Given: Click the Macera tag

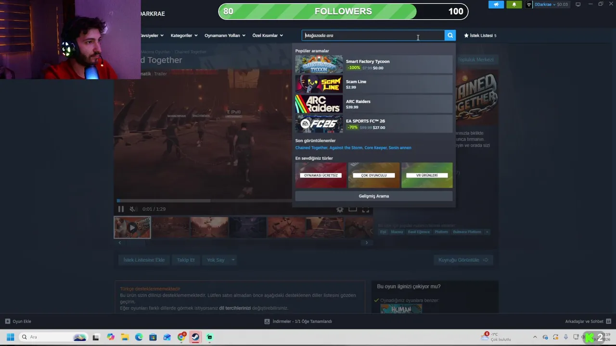Looking at the screenshot, I should (397, 232).
